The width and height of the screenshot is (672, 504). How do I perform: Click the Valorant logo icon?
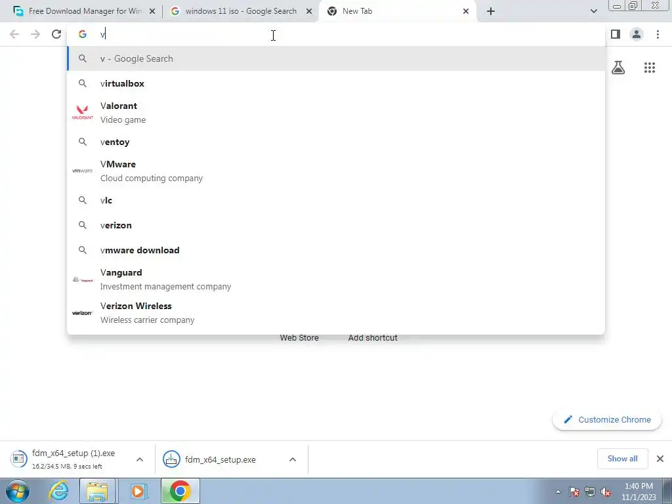tap(82, 112)
